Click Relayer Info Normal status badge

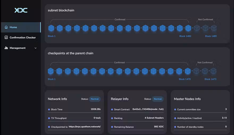tap(158, 99)
